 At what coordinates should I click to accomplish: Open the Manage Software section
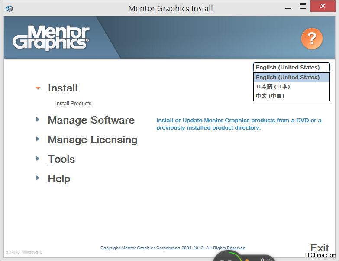pos(91,120)
